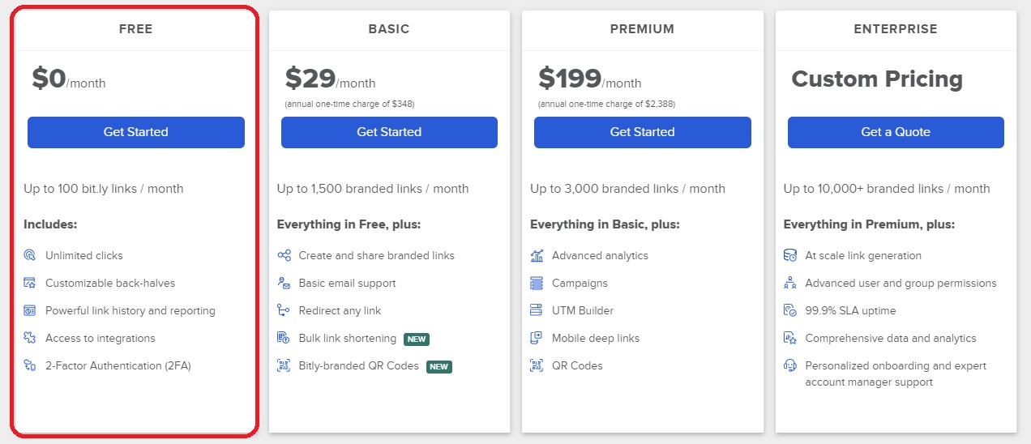
Task: Click the 99.9% SLA uptime icon
Action: [x=790, y=310]
